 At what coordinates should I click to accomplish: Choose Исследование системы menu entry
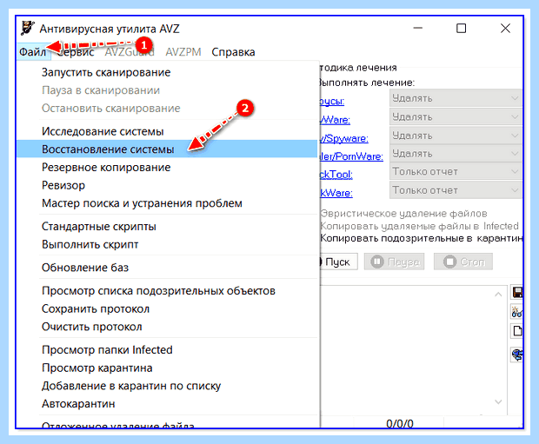pyautogui.click(x=167, y=131)
